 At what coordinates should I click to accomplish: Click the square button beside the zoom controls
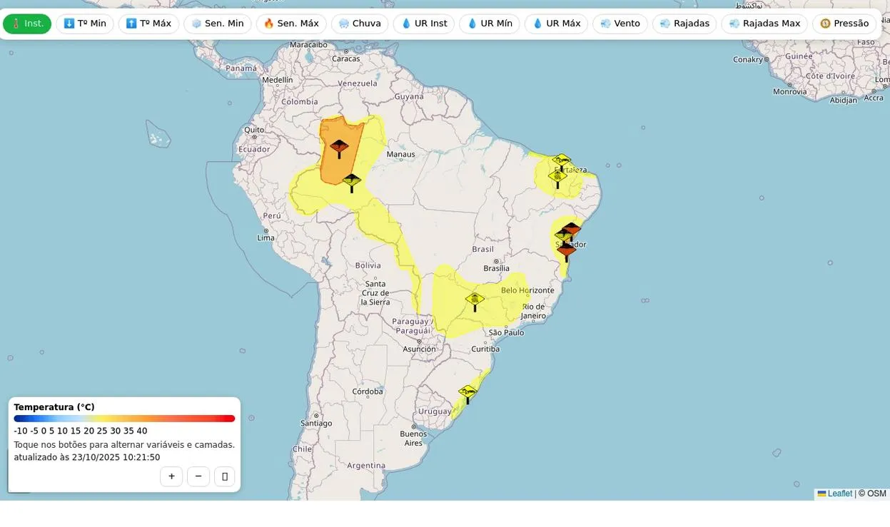[225, 476]
